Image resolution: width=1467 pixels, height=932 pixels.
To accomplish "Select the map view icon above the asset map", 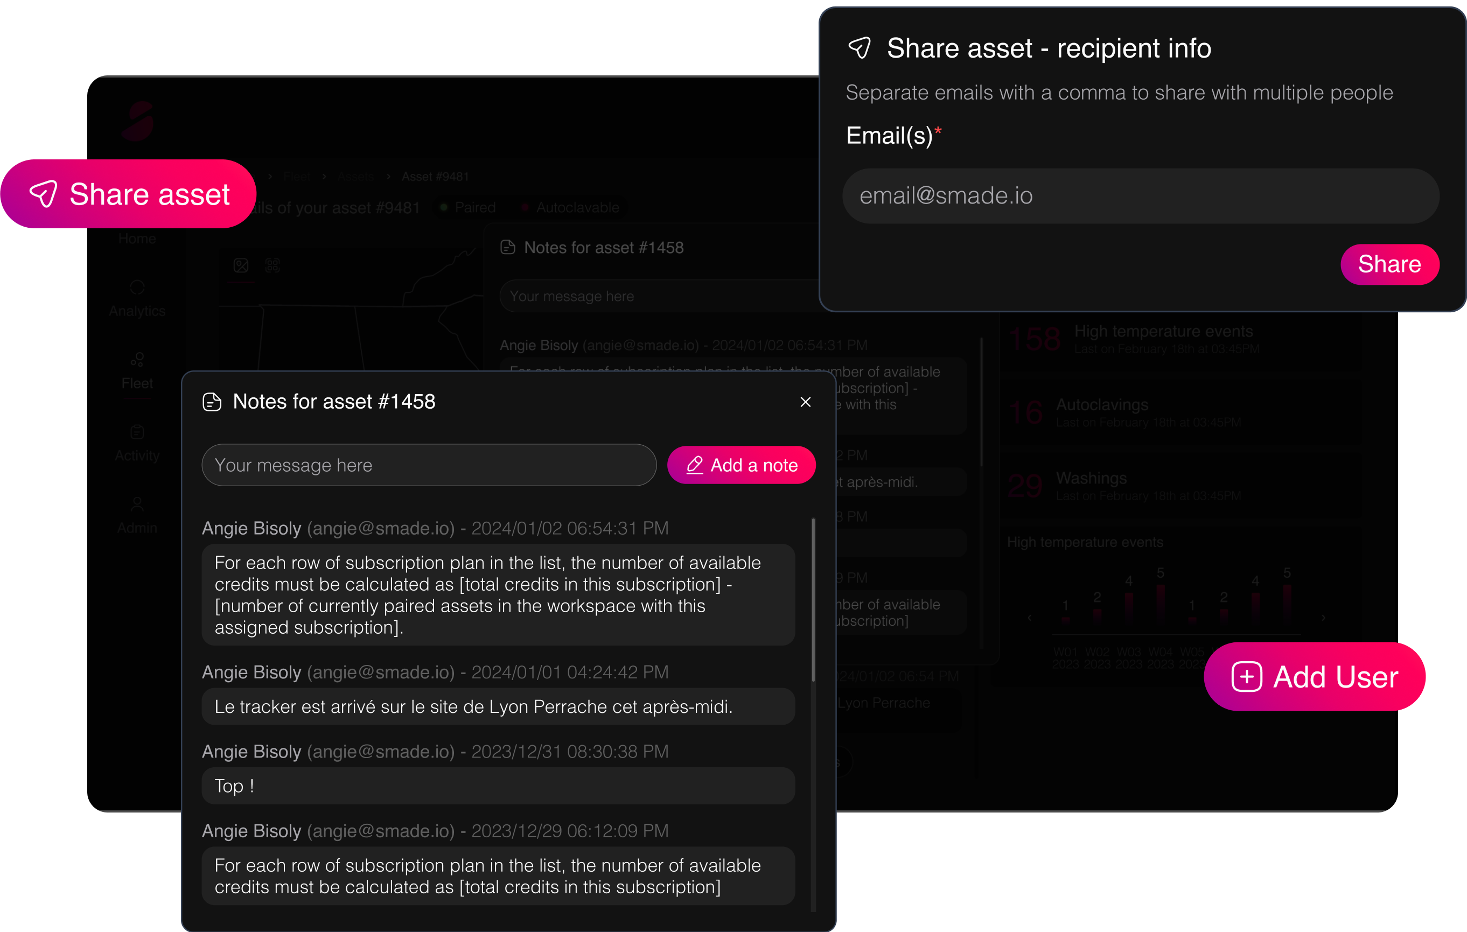I will [x=241, y=265].
